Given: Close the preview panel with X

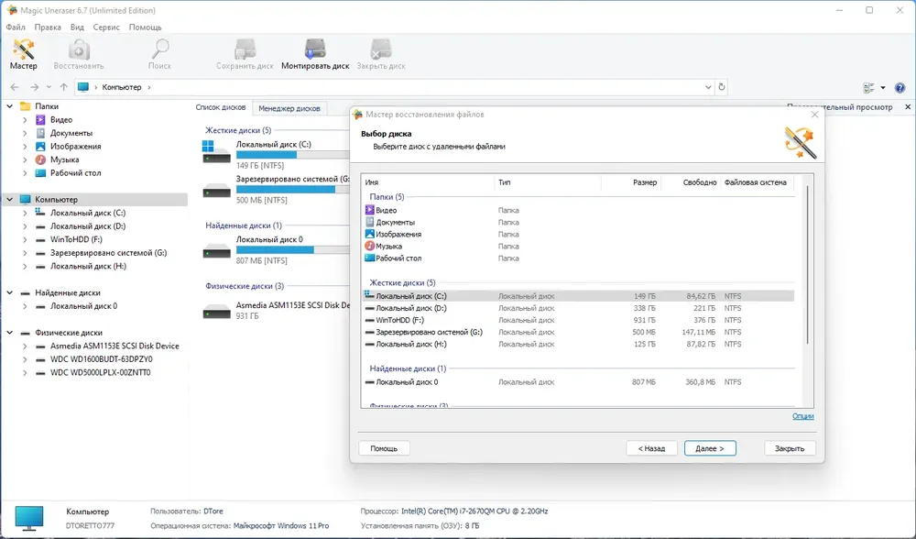Looking at the screenshot, I should 908,107.
